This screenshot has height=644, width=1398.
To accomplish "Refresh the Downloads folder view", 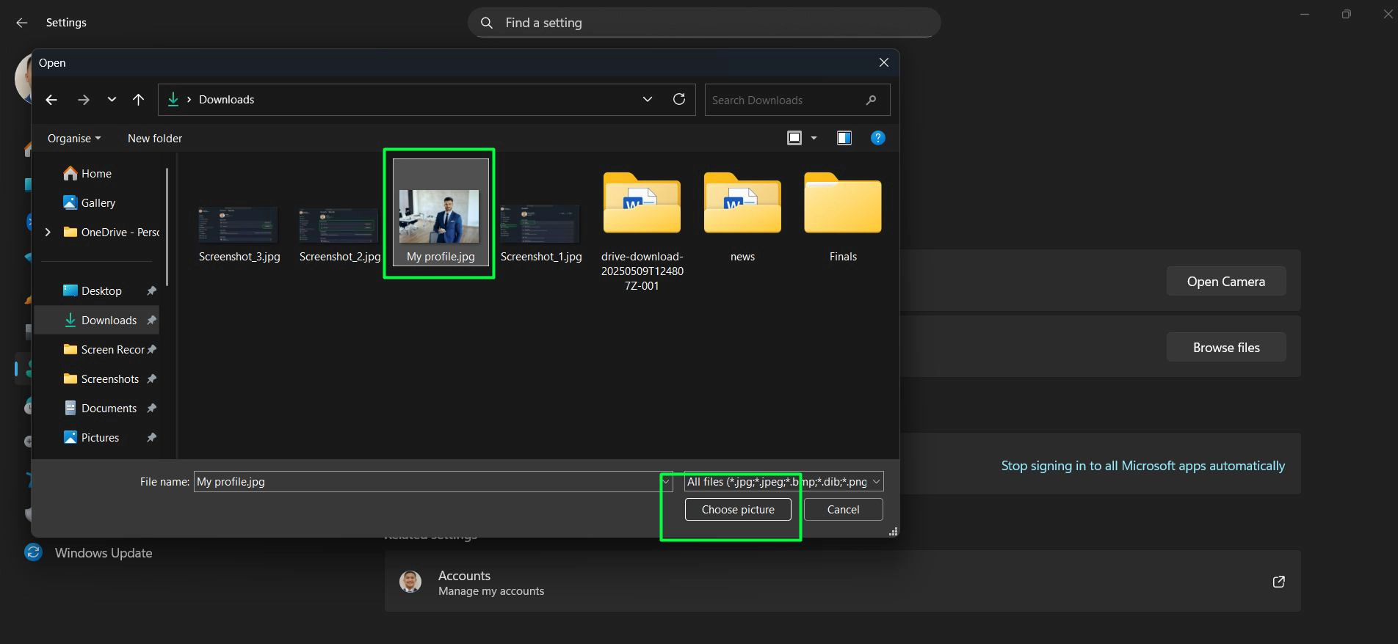I will point(679,99).
